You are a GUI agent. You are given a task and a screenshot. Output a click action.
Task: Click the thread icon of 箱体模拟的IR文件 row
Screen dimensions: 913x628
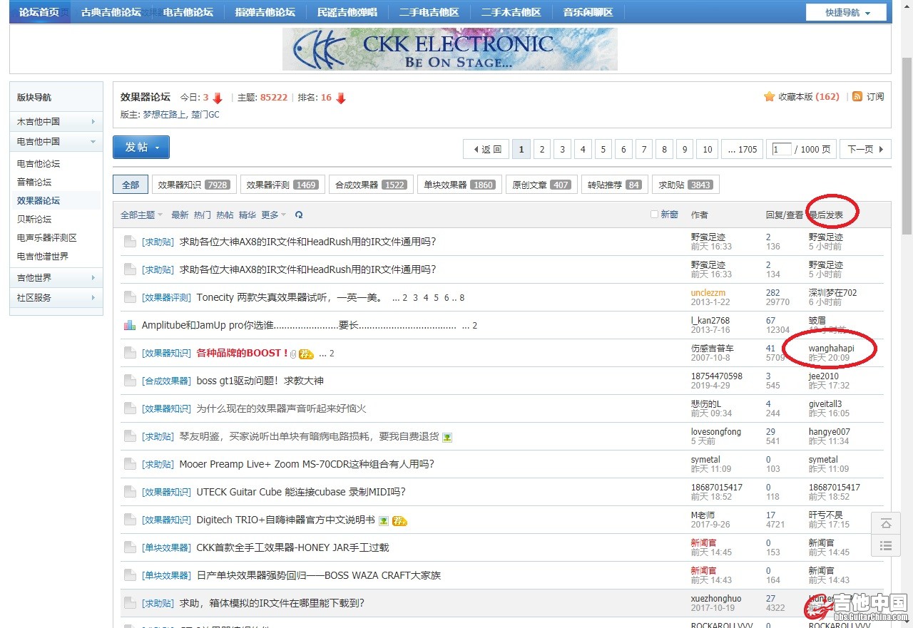[129, 603]
